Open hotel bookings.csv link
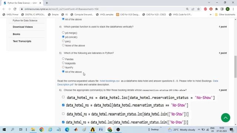237x133 pixels. (110, 81)
